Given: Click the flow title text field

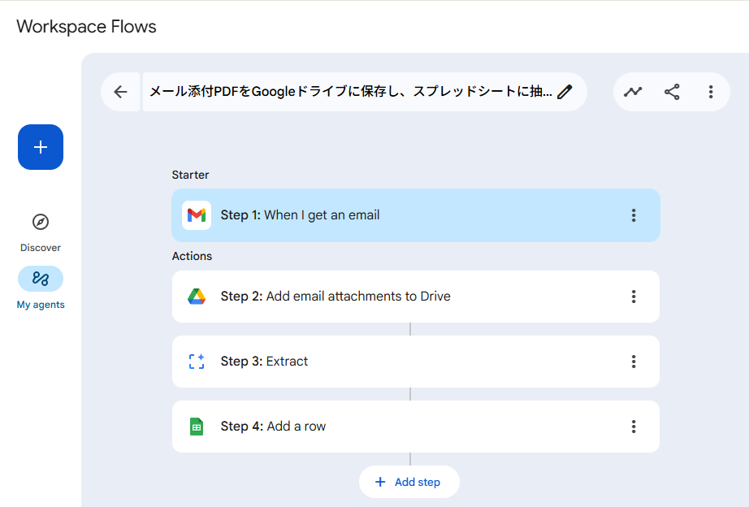Looking at the screenshot, I should coord(349,92).
